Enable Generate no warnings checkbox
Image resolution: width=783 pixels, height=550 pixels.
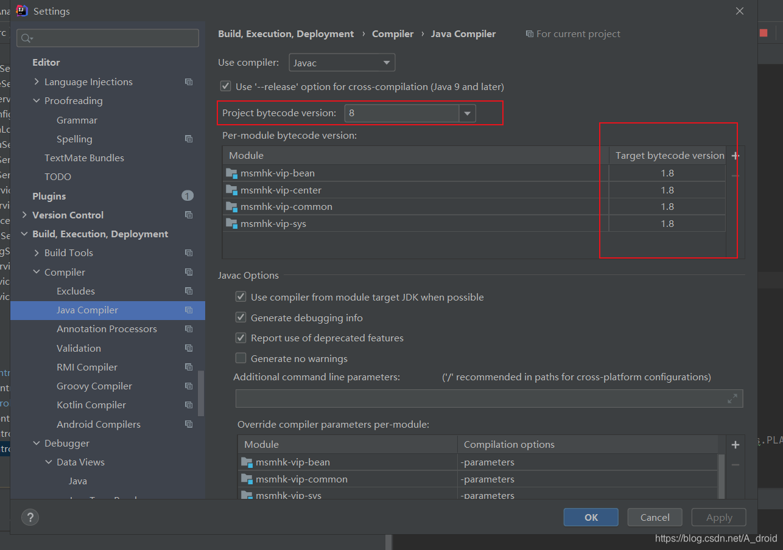pos(241,358)
